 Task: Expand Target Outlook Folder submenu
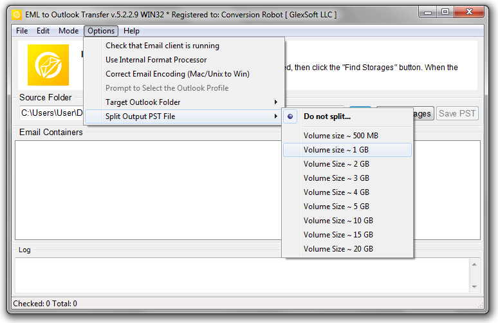pos(184,102)
